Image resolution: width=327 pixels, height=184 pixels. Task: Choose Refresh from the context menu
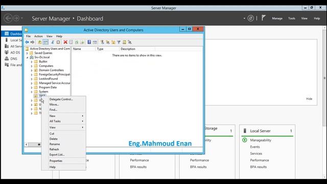point(66,149)
